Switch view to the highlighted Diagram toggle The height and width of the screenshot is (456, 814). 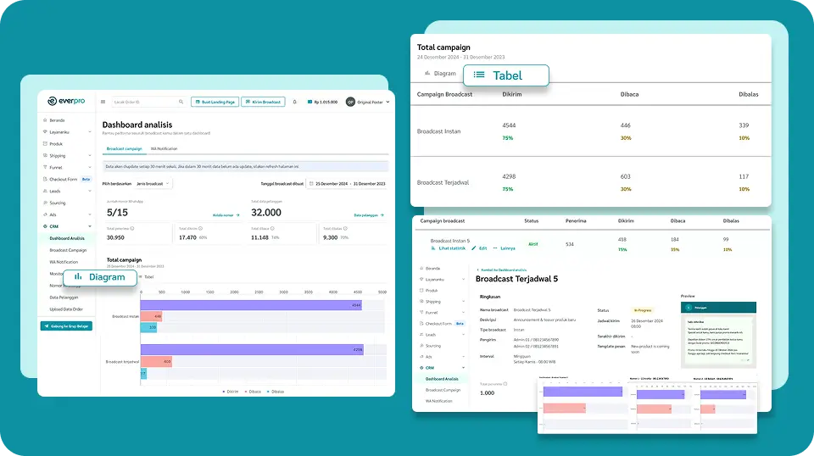pyautogui.click(x=100, y=277)
